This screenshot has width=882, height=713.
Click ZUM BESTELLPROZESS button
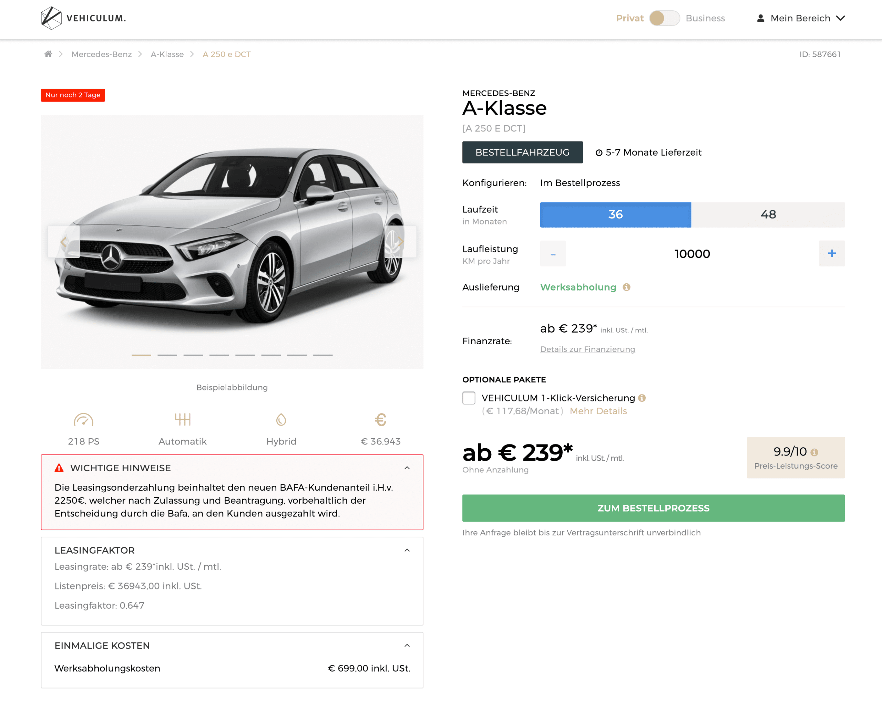tap(654, 508)
